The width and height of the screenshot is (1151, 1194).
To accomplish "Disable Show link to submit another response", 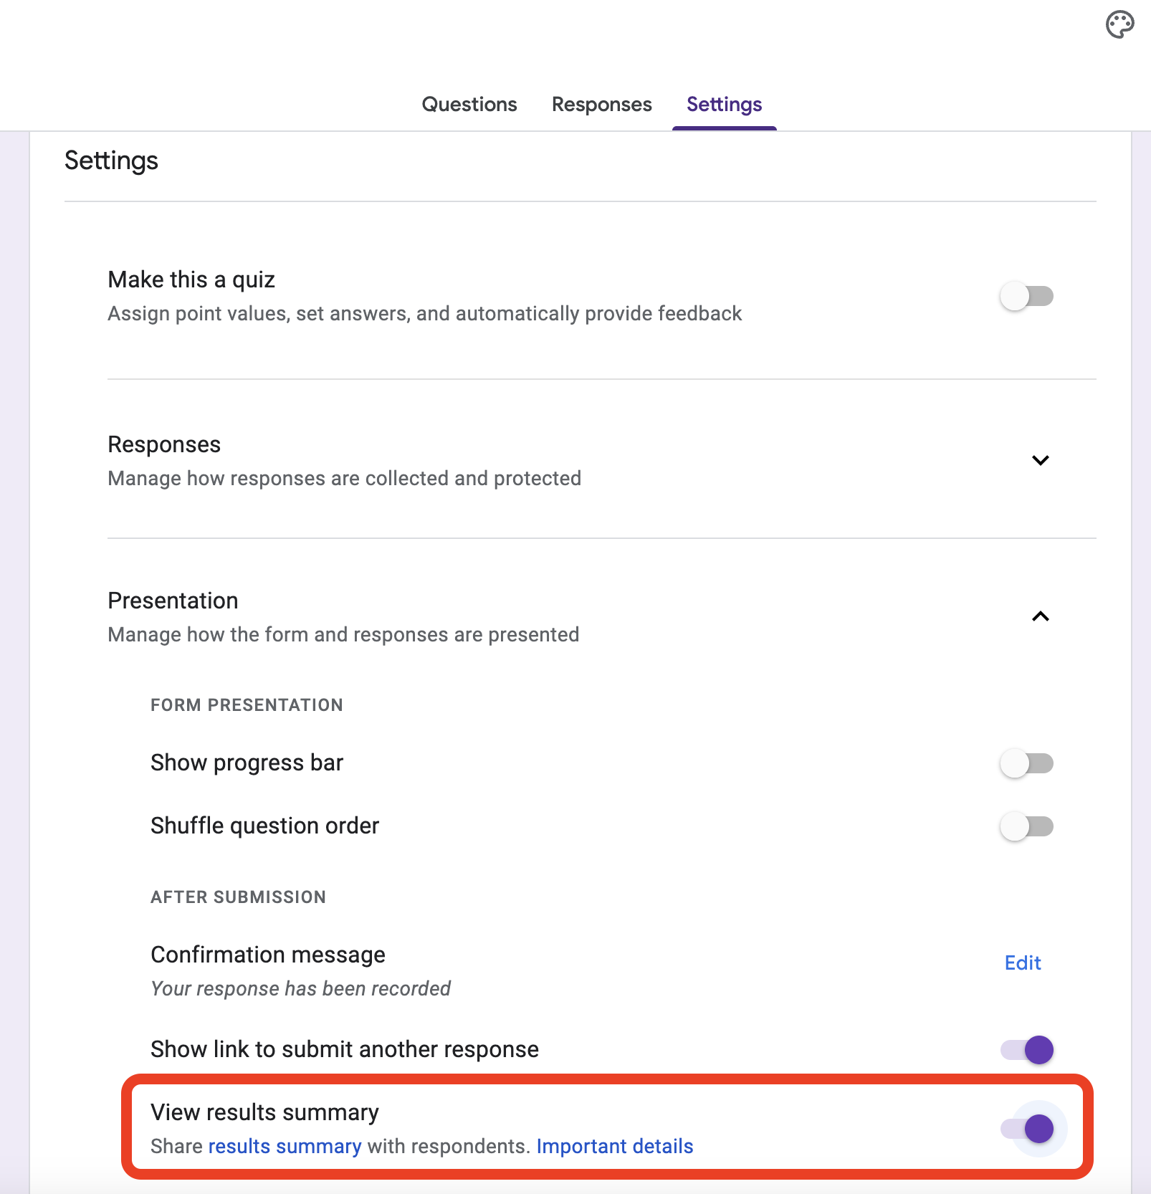I will click(x=1028, y=1050).
